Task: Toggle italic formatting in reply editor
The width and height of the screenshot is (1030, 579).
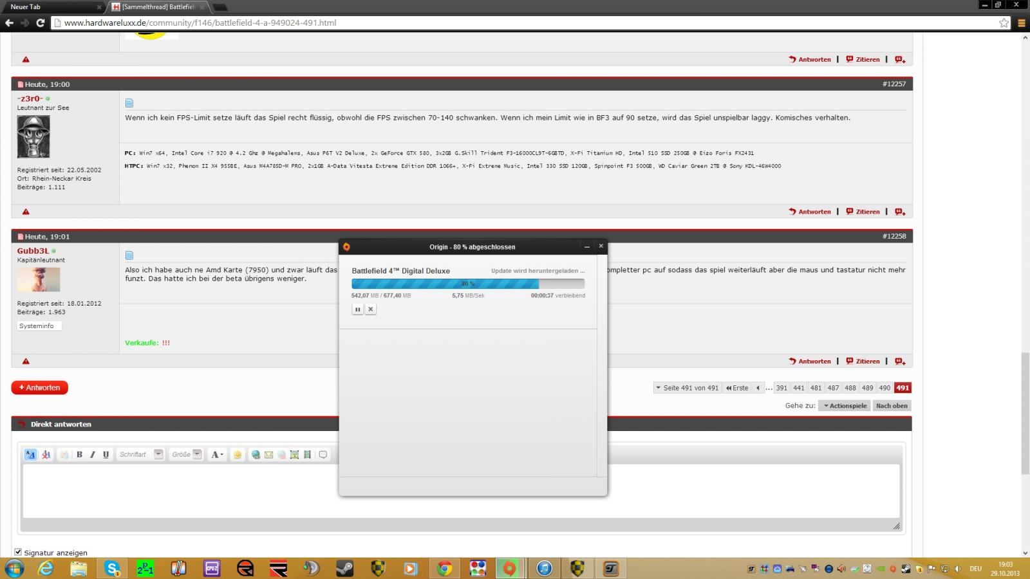Action: (93, 454)
